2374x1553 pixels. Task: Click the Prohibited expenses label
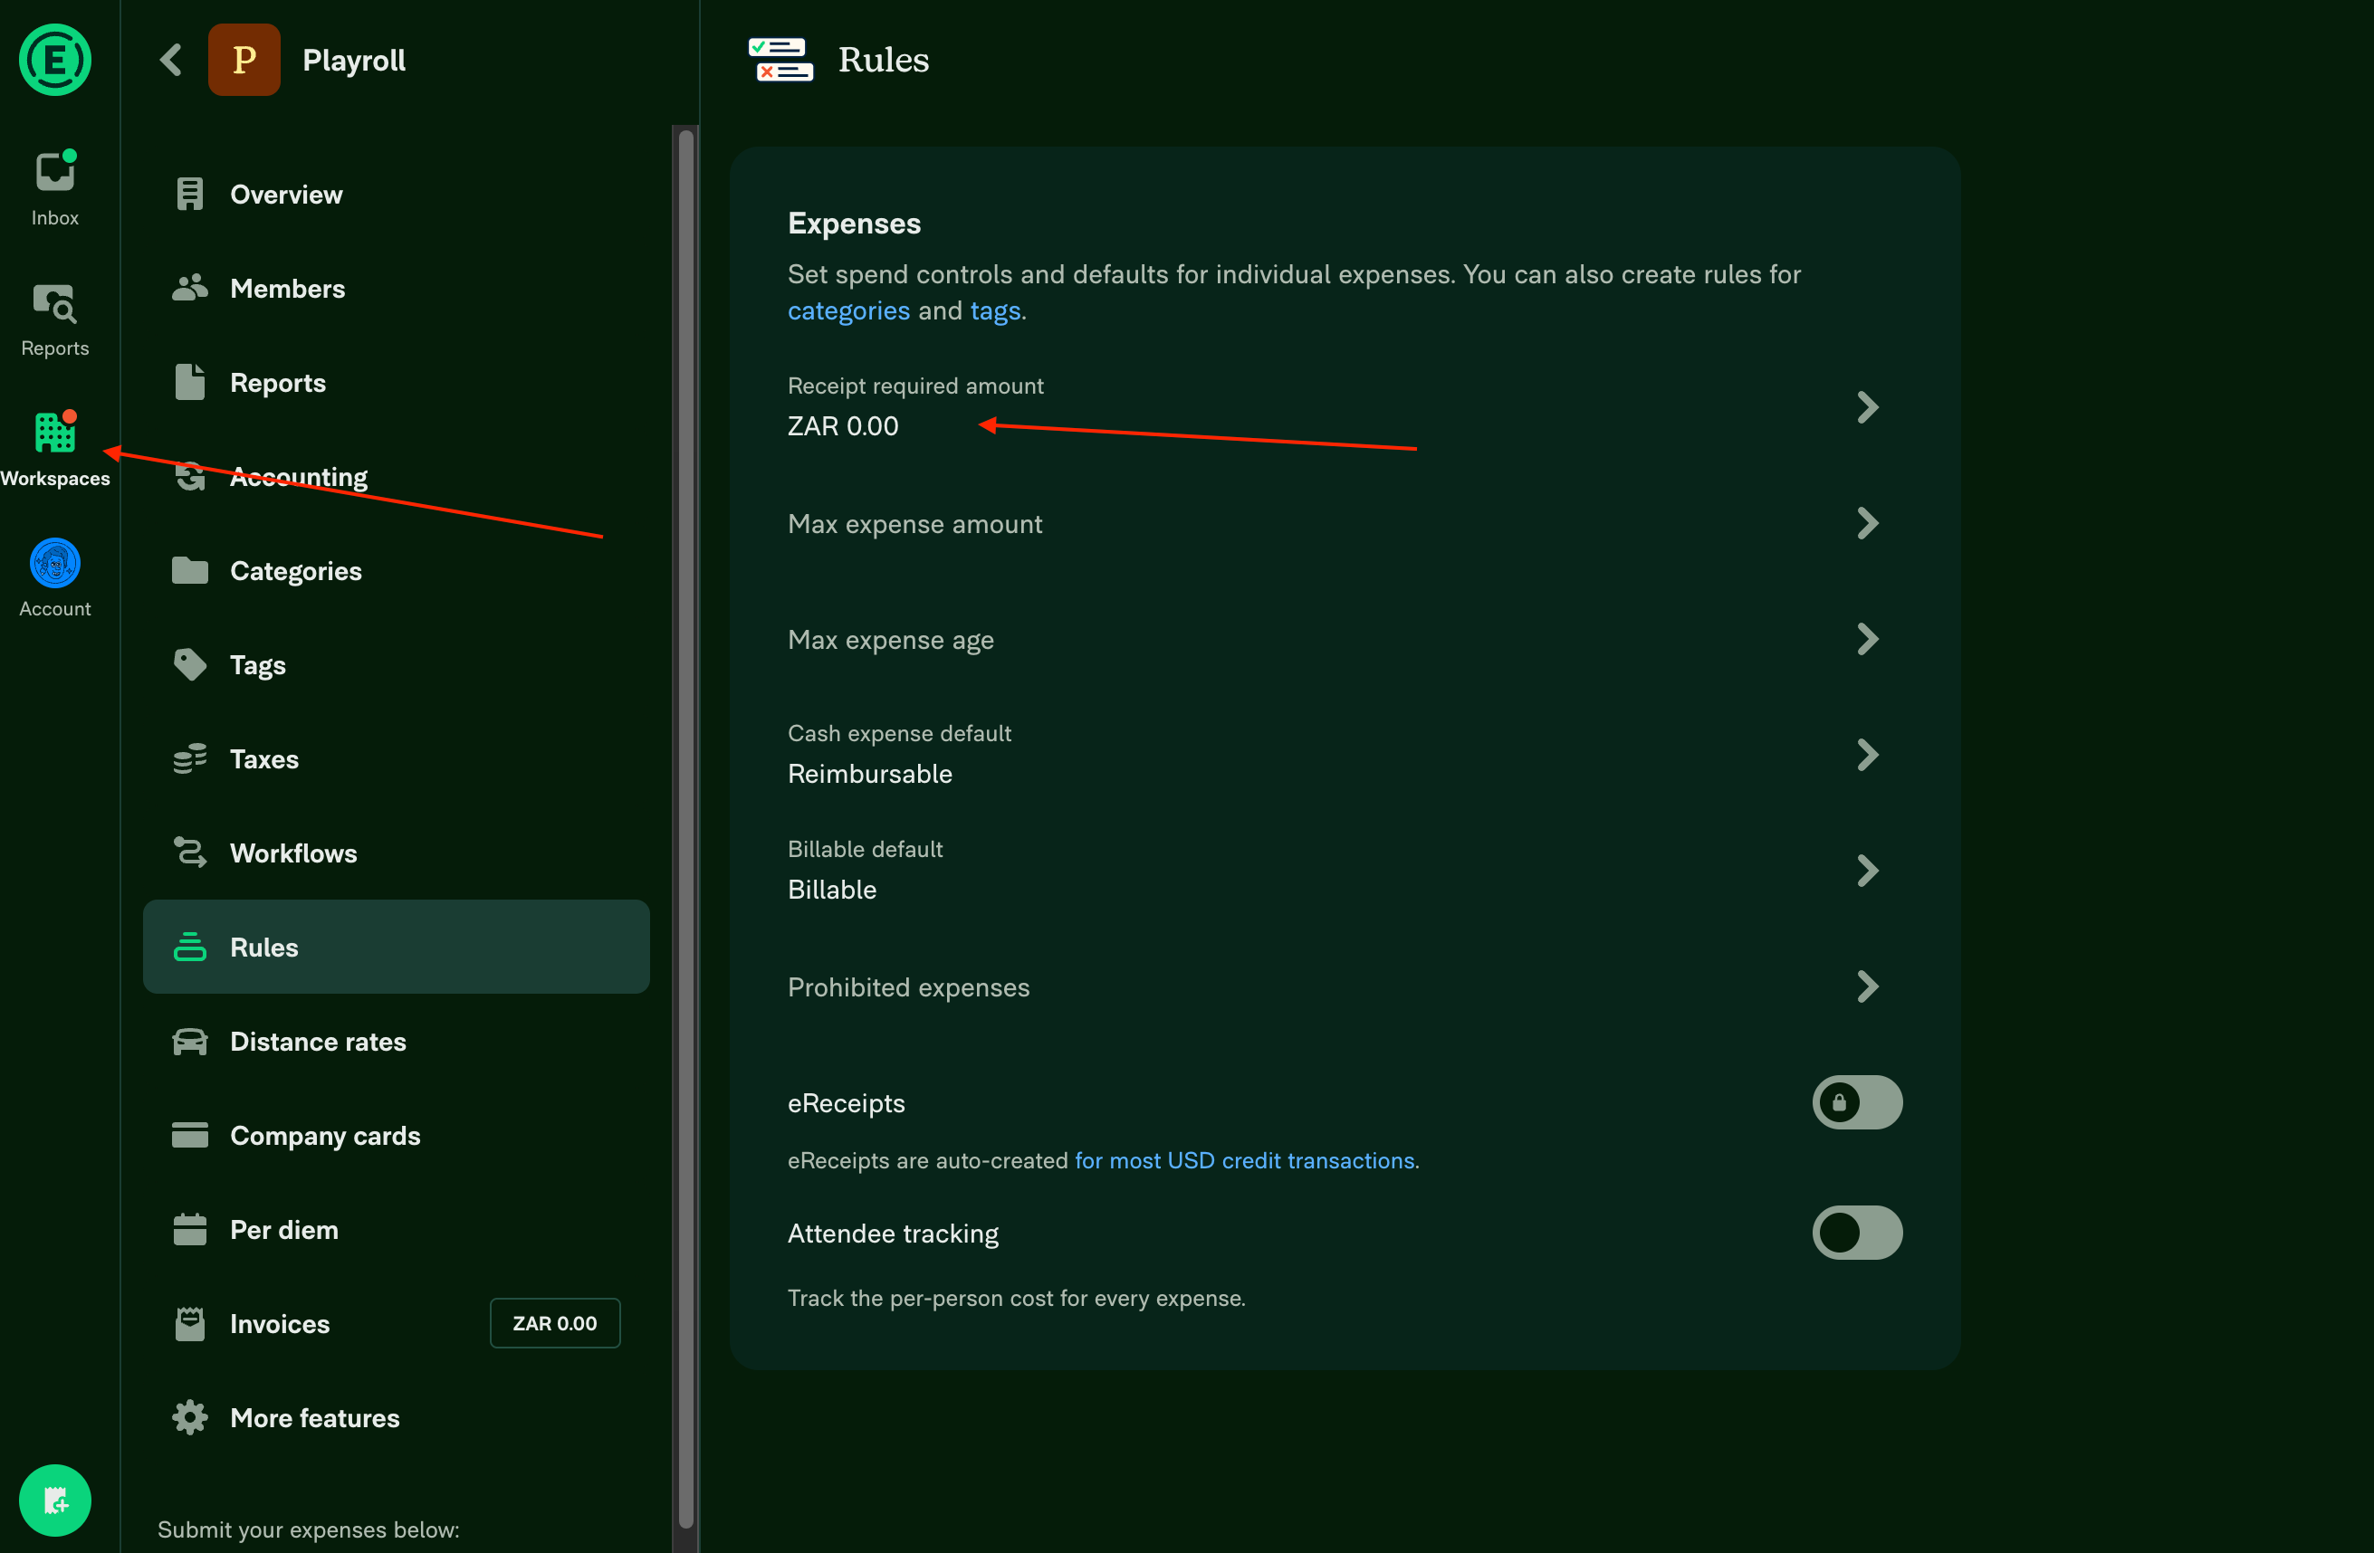pyautogui.click(x=909, y=986)
